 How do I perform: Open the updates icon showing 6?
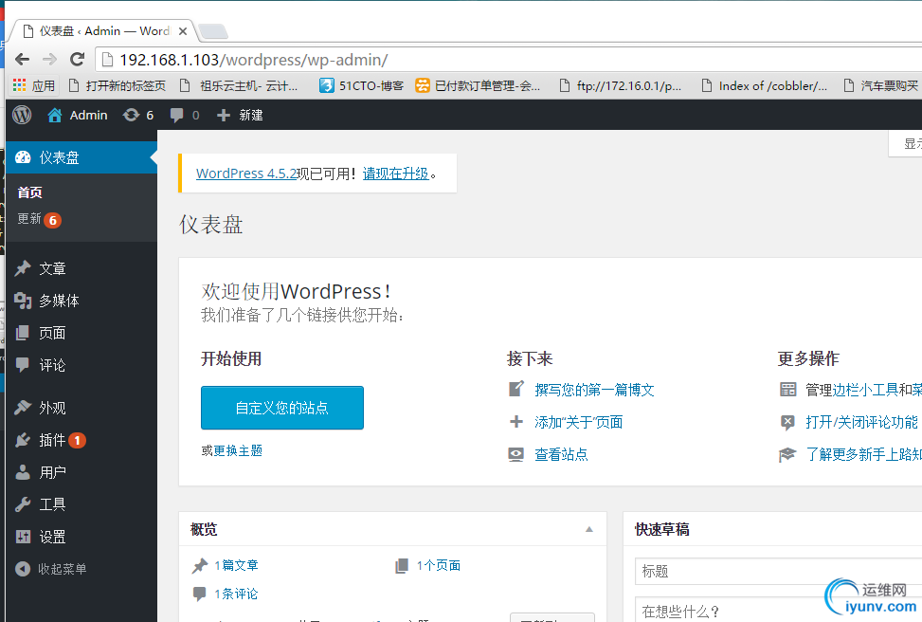pyautogui.click(x=131, y=116)
